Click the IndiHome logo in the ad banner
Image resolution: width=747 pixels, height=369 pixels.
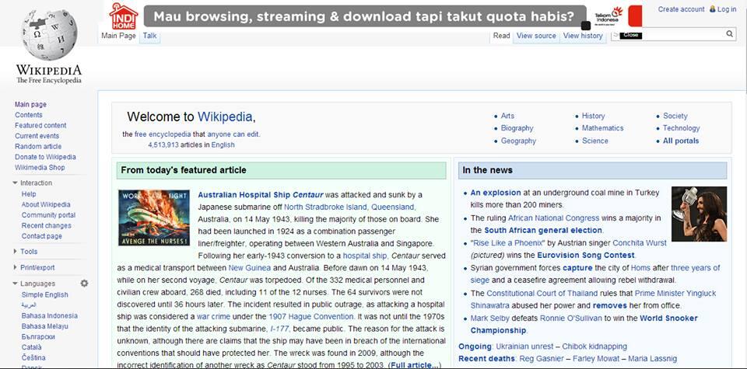[124, 15]
